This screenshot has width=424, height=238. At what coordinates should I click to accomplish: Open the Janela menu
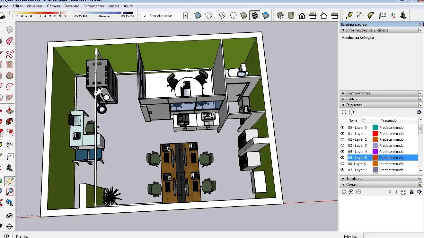coord(114,6)
